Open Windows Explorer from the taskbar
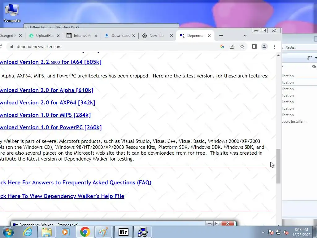 coord(47,232)
